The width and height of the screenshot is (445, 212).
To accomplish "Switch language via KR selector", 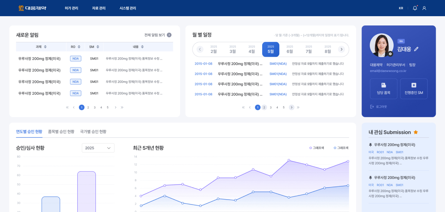I will coord(401,8).
